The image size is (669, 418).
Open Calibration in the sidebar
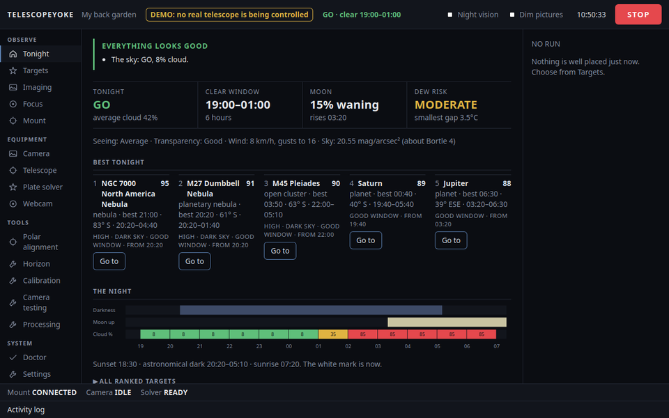coord(40,280)
